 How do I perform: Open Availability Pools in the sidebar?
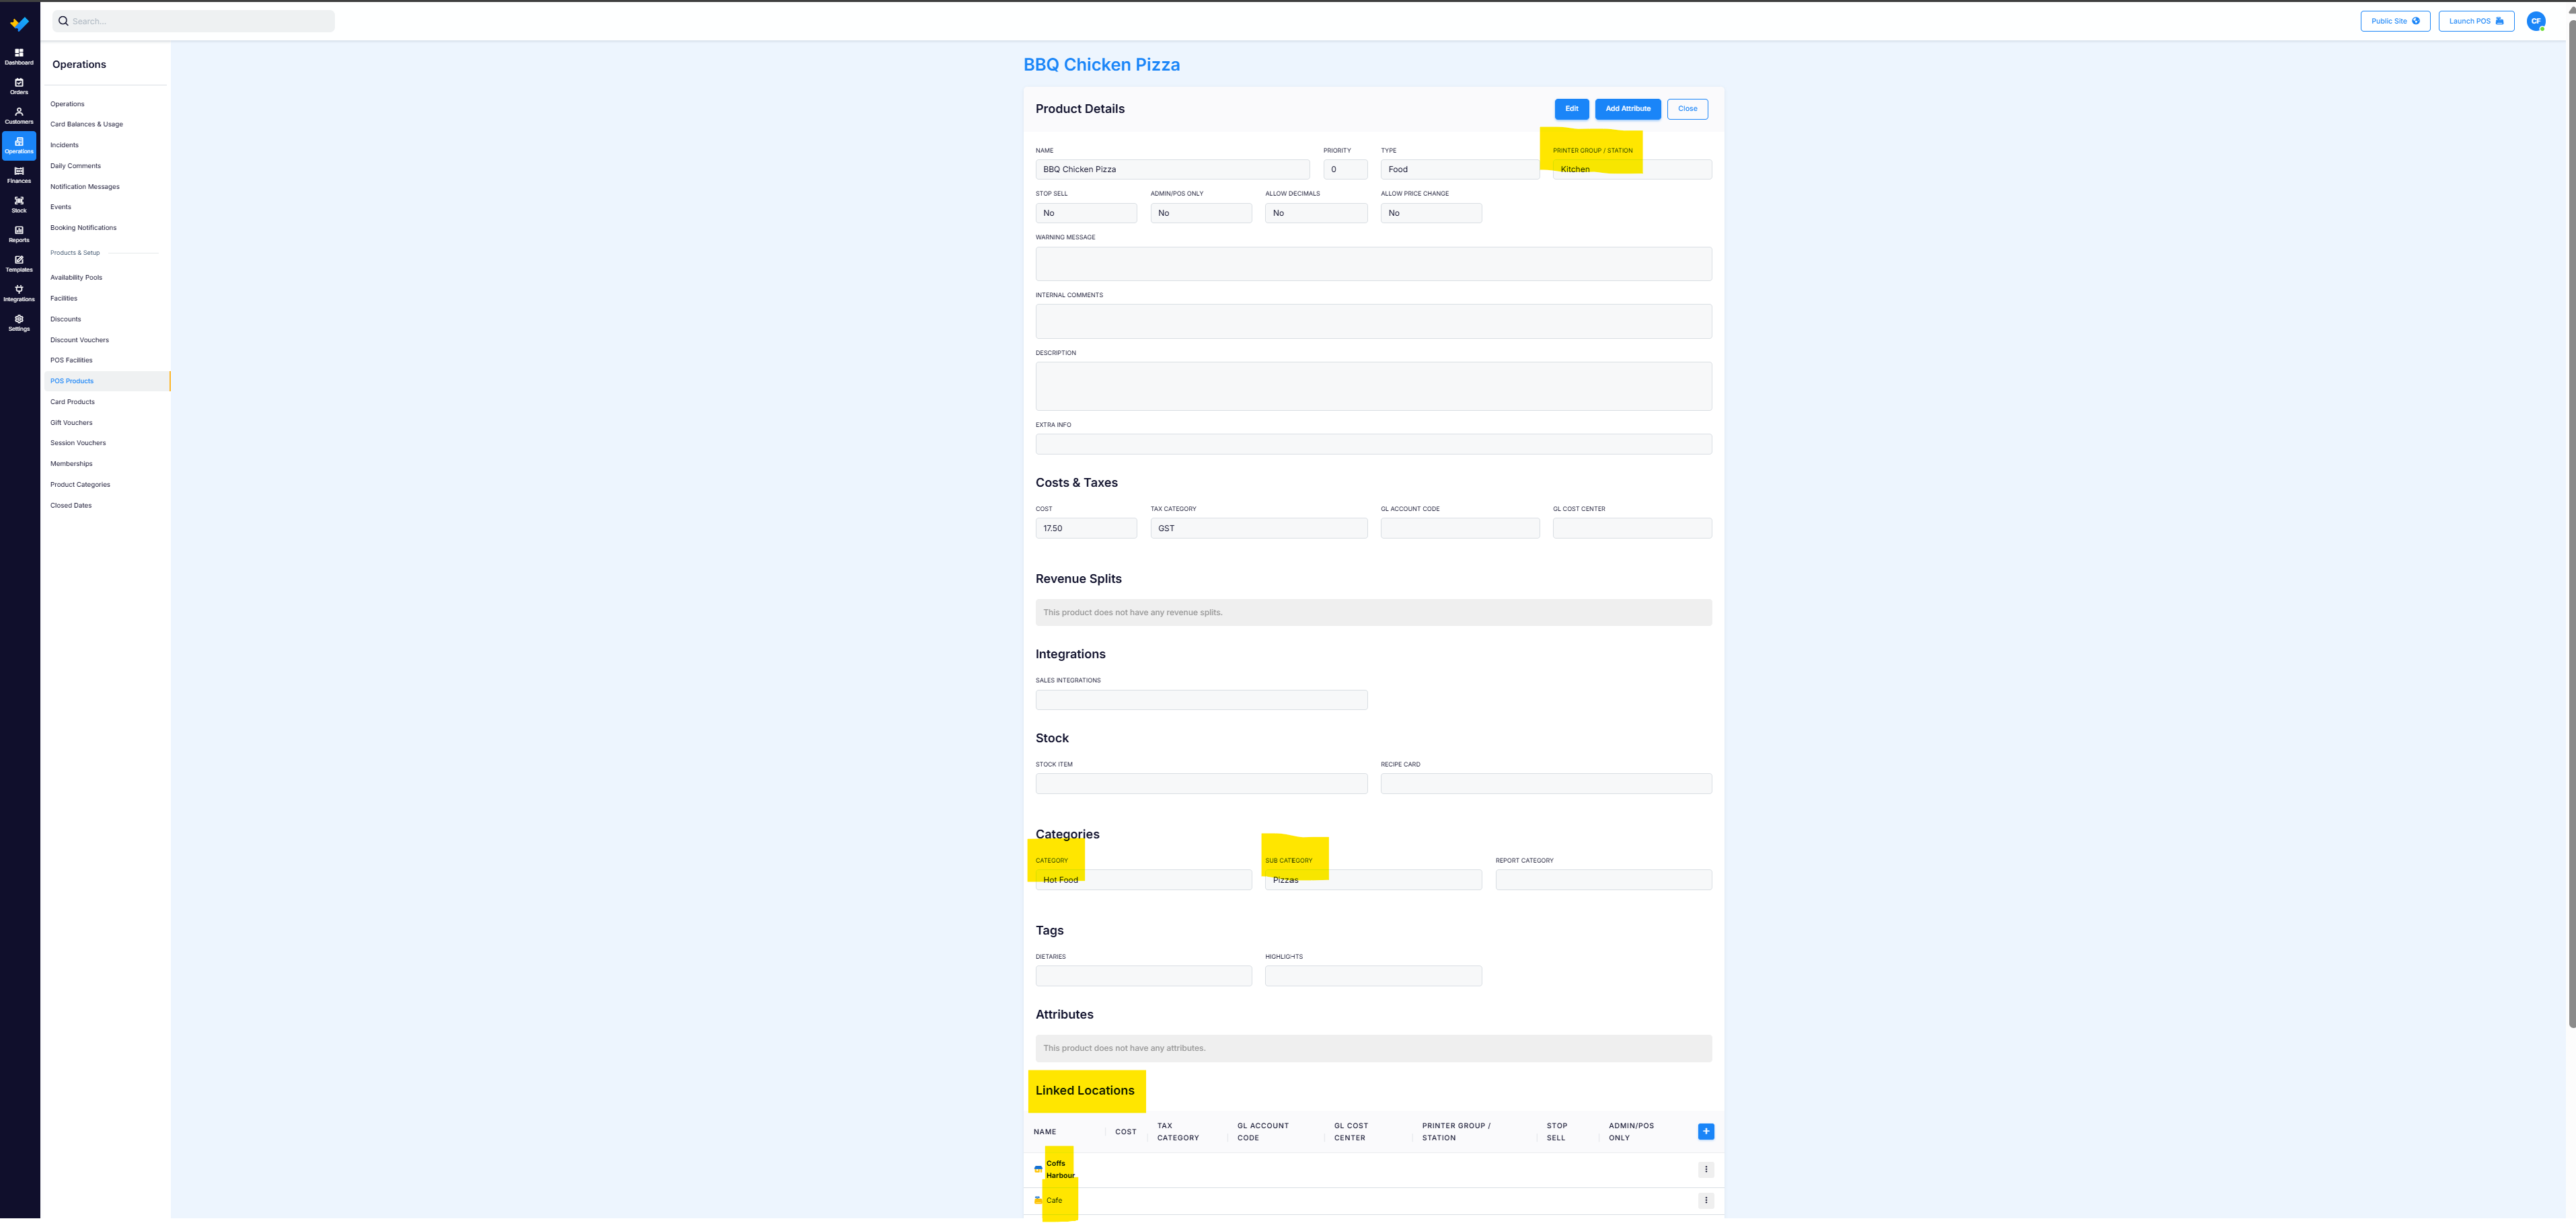[76, 278]
